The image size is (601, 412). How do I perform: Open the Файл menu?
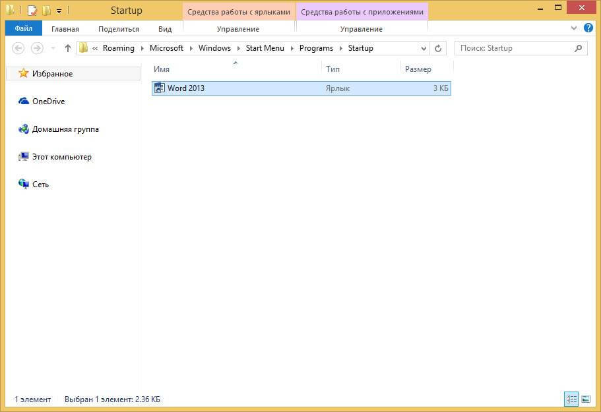point(24,29)
